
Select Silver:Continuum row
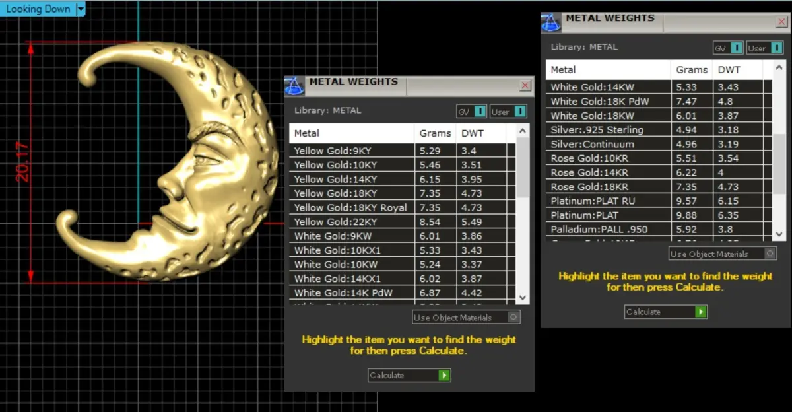point(659,144)
